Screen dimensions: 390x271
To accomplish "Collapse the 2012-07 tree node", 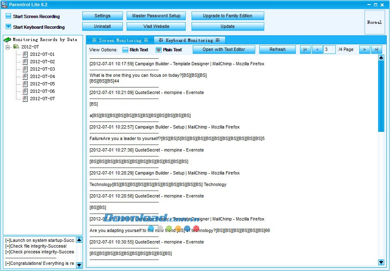I will tap(8, 47).
